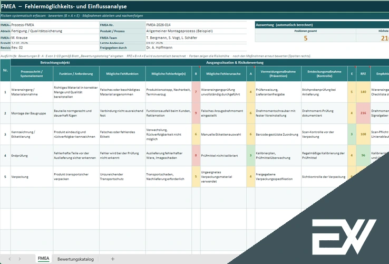Select the 'Rev. 02' revision cell
Viewport: 389px width, 264px height.
tap(55, 48)
